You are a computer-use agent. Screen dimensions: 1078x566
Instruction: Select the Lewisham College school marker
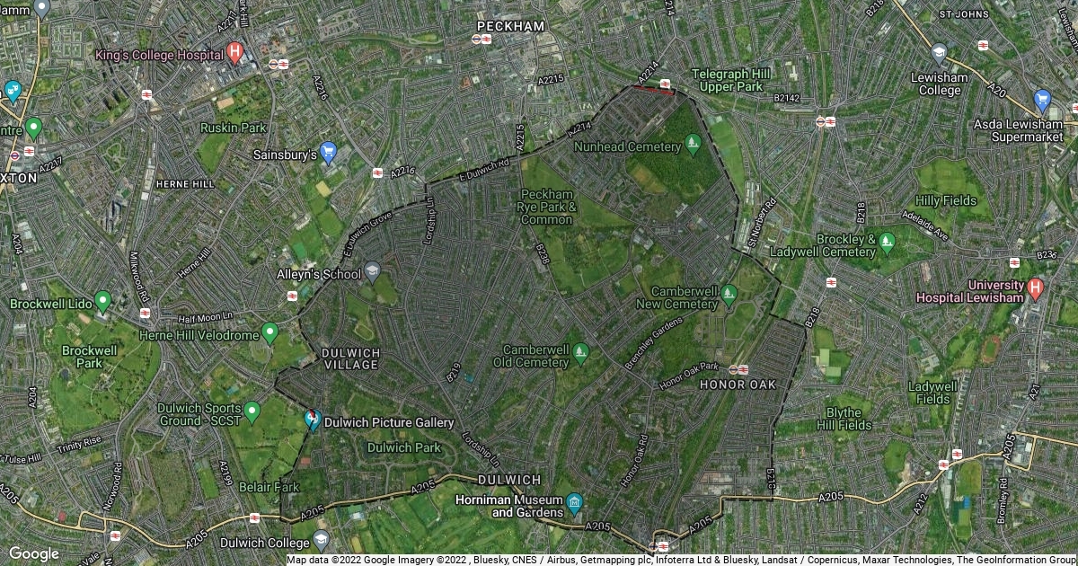(939, 53)
